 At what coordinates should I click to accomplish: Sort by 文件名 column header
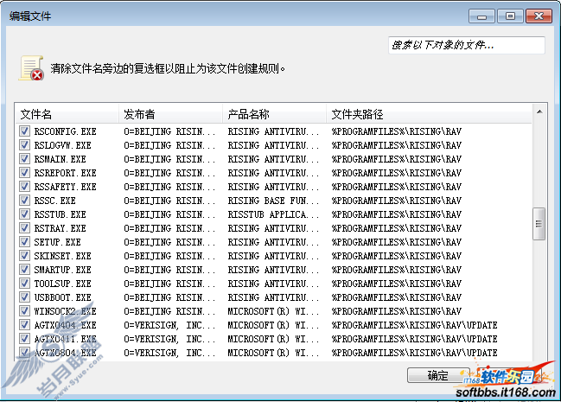[x=67, y=115]
